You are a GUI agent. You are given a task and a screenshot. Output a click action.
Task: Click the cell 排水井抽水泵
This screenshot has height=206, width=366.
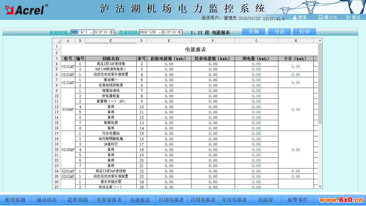[x=111, y=182]
